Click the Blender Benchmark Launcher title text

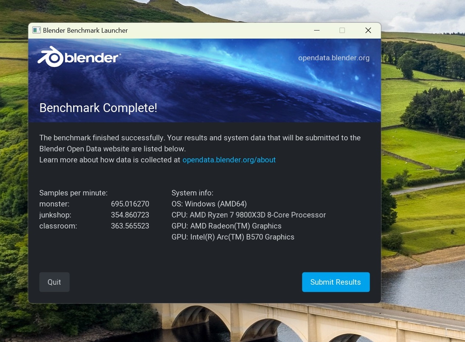pyautogui.click(x=85, y=30)
